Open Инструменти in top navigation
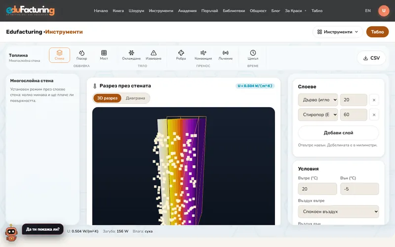 coord(161,10)
